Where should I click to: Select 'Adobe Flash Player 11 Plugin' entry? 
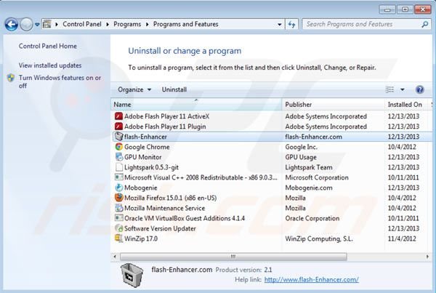165,127
